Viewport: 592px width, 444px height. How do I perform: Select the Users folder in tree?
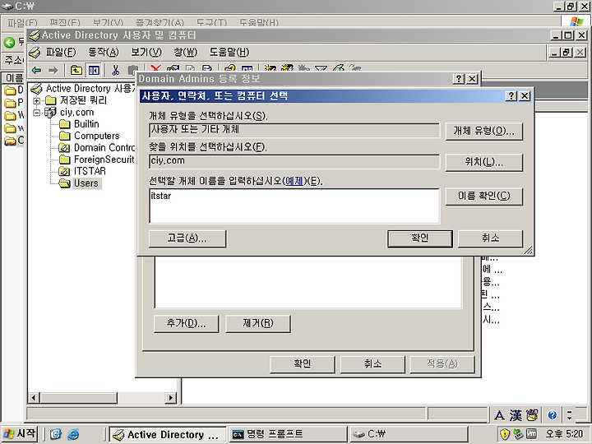point(86,183)
